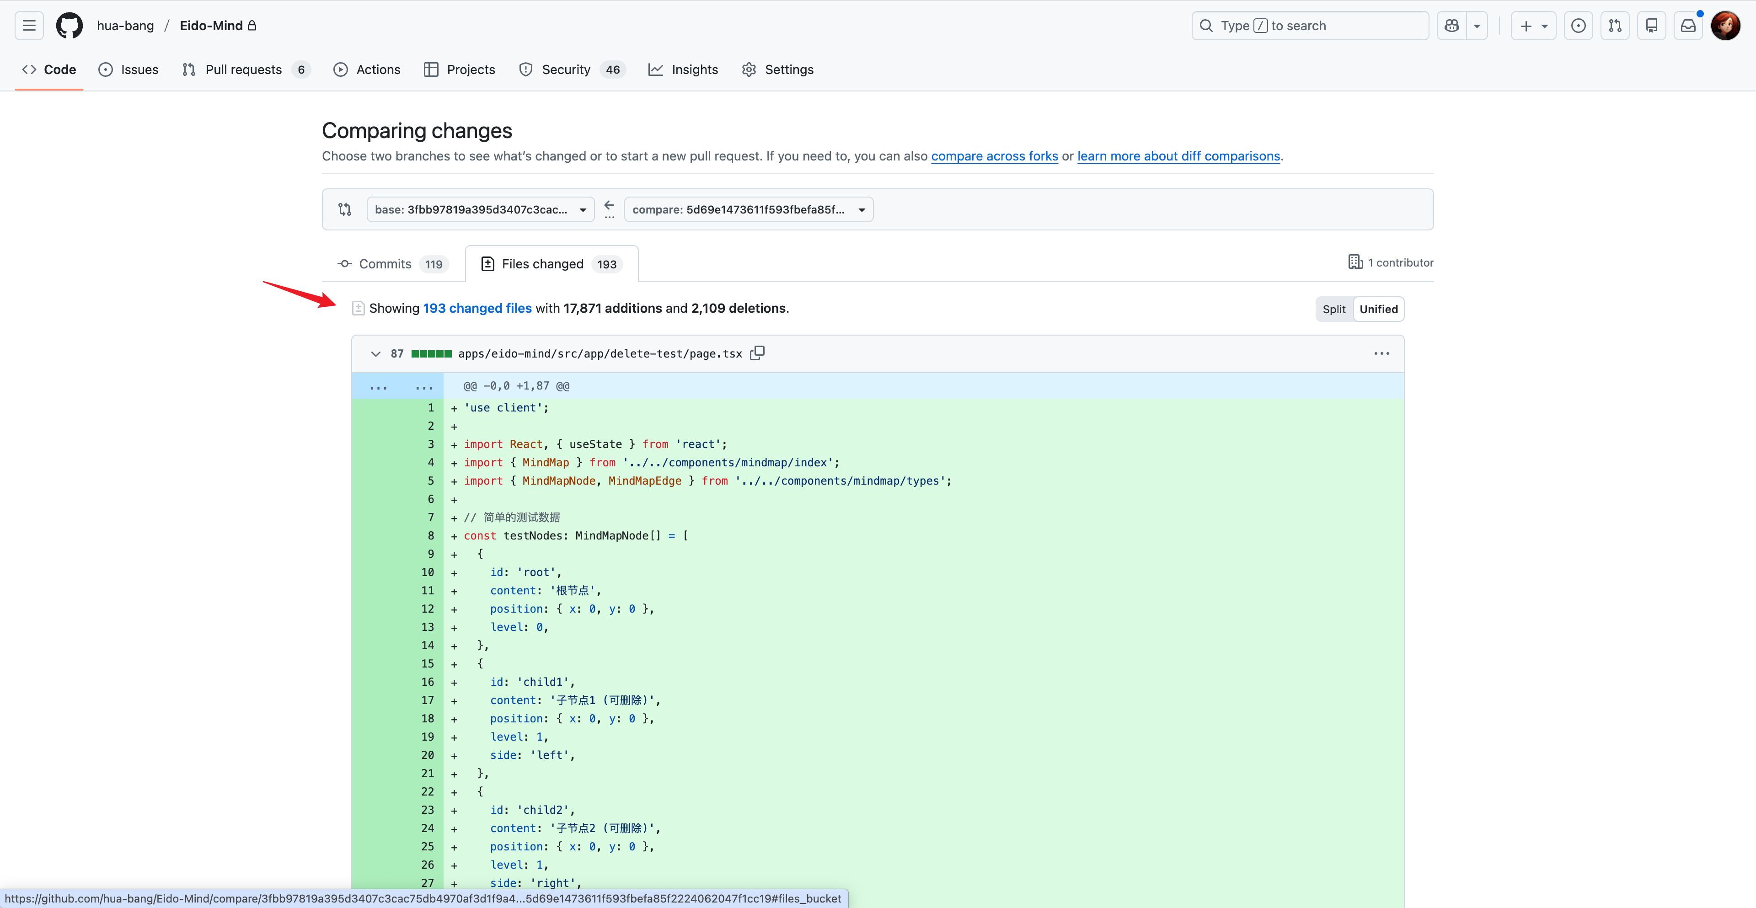The width and height of the screenshot is (1756, 908).
Task: Switch diff view to Unified
Action: point(1378,310)
